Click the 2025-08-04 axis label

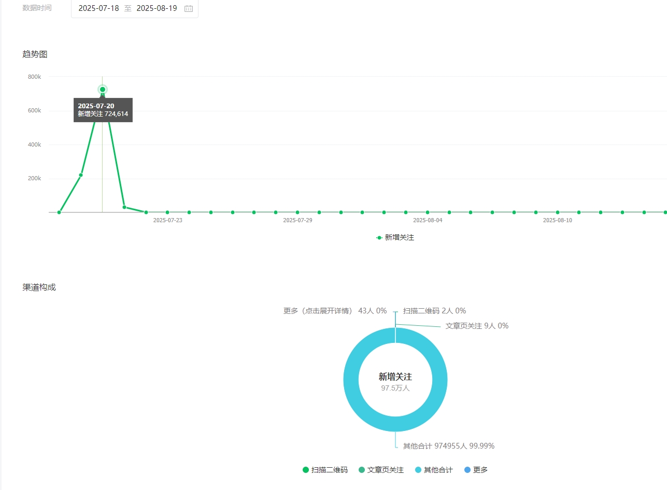(428, 220)
